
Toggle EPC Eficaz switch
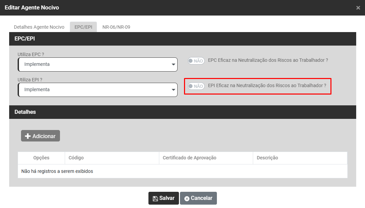(x=196, y=61)
